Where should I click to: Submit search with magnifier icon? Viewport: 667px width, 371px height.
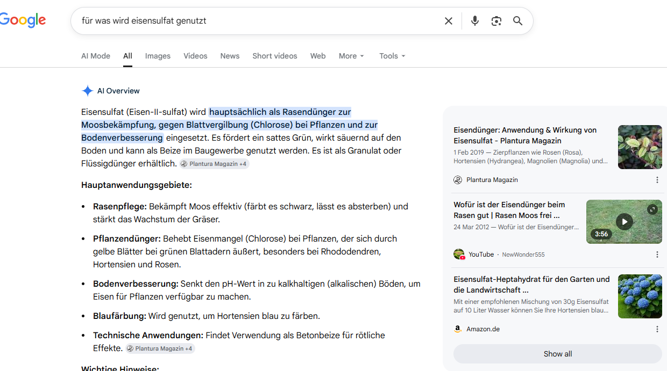[x=518, y=21]
